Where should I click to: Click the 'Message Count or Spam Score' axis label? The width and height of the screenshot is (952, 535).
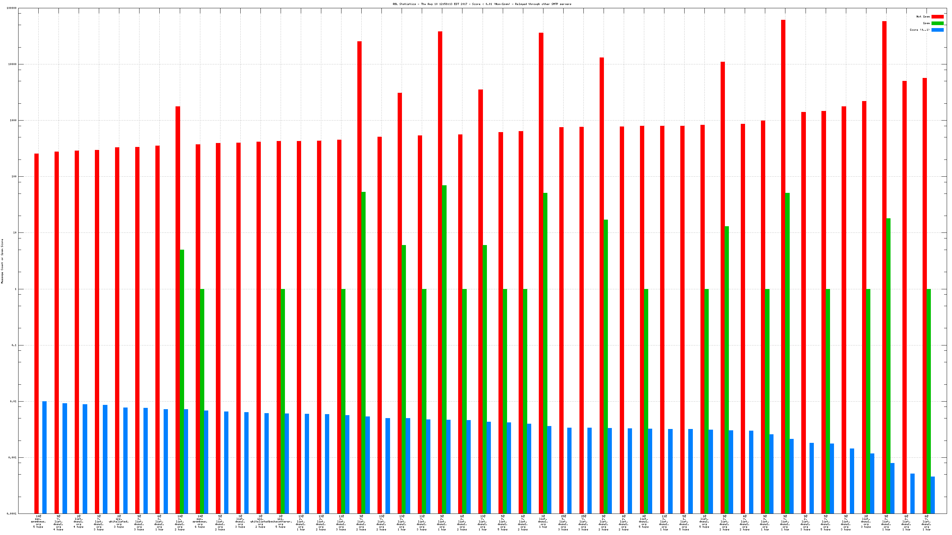pos(2,261)
